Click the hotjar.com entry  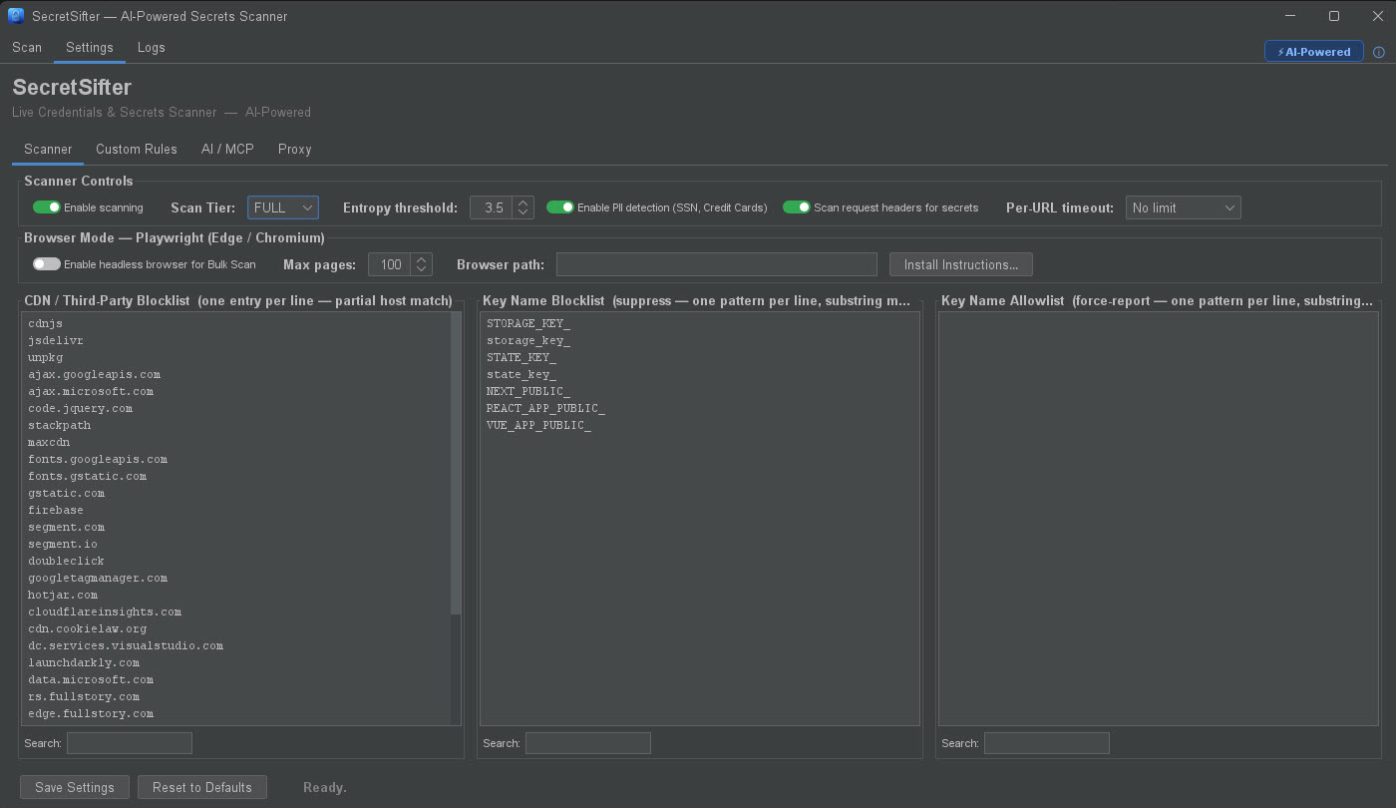(63, 595)
